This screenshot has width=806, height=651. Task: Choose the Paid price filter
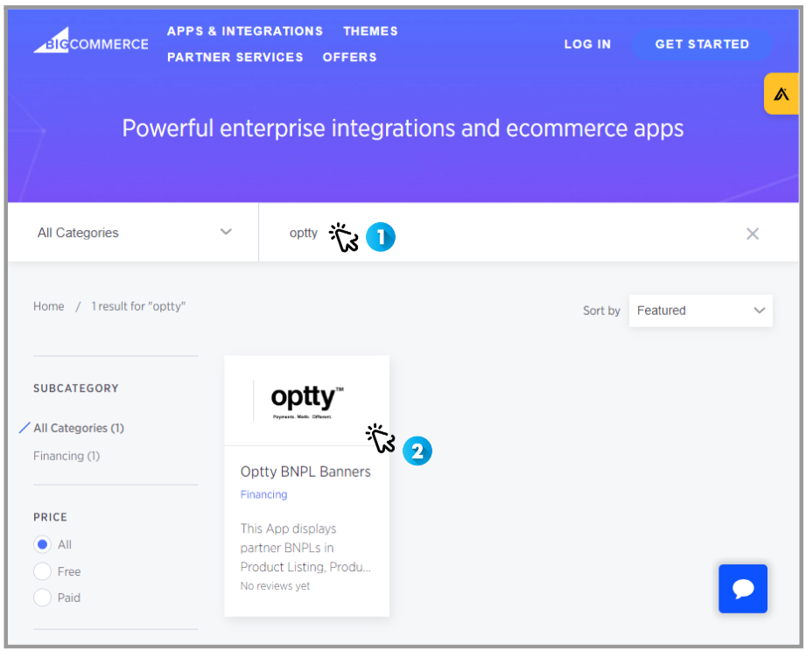[x=42, y=598]
